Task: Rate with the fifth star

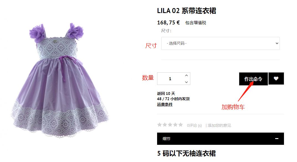Action: click(x=181, y=125)
